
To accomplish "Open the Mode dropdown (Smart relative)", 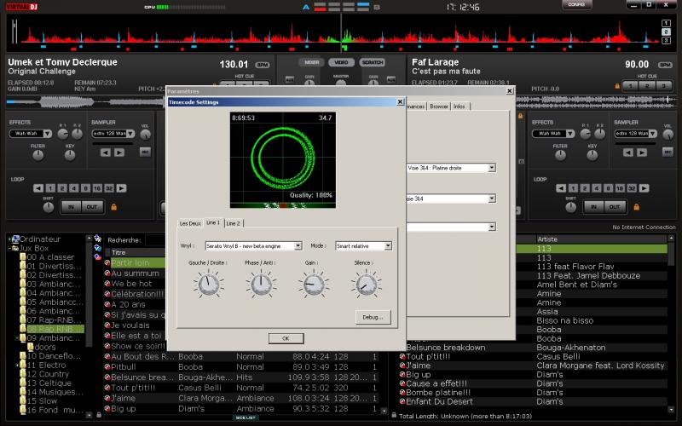I will click(x=363, y=245).
